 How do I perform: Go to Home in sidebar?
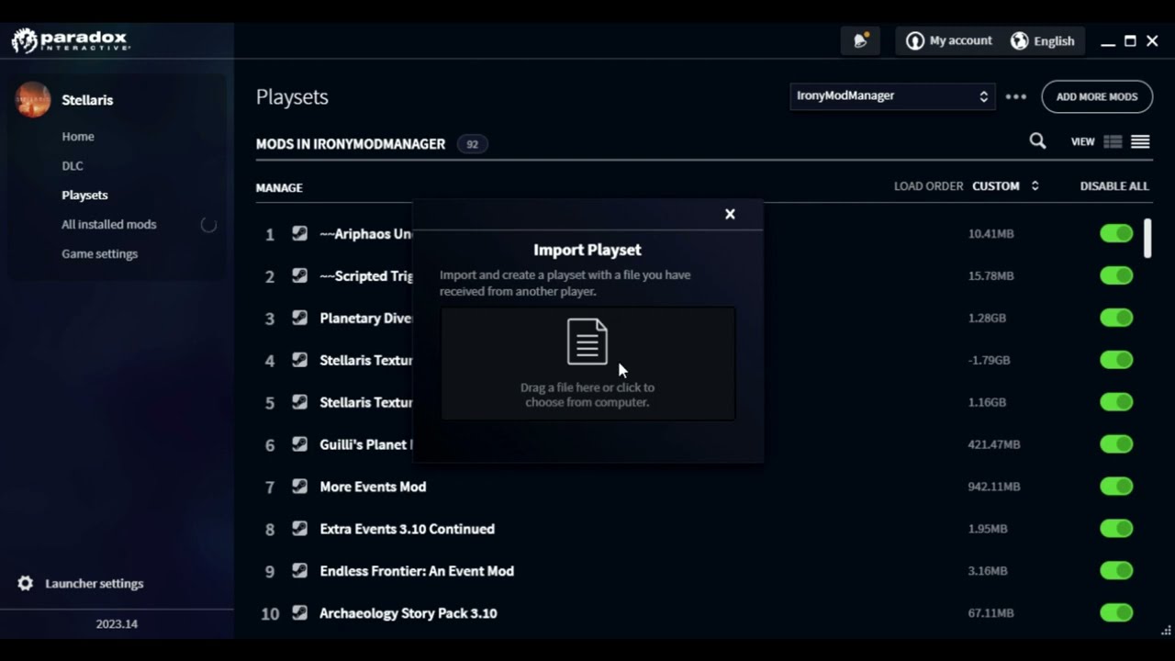tap(78, 136)
